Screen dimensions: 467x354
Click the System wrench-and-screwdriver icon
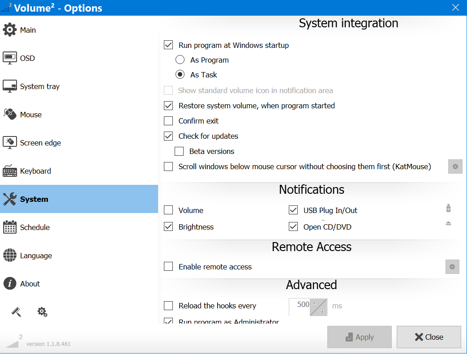(x=10, y=199)
